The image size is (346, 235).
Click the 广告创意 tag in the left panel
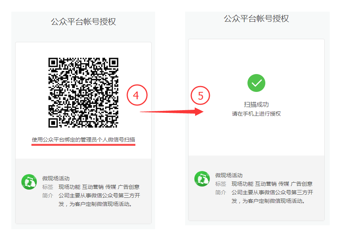point(128,187)
